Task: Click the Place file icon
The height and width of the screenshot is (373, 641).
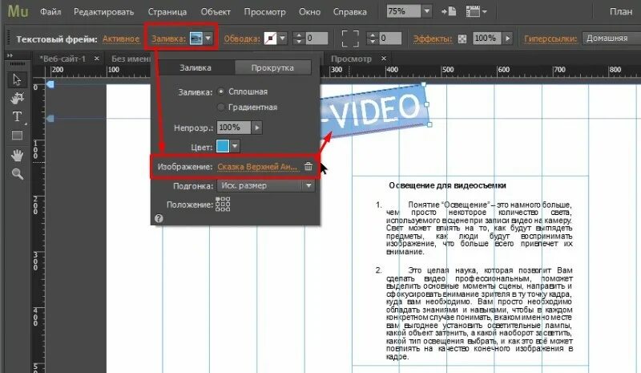Action: [449, 11]
